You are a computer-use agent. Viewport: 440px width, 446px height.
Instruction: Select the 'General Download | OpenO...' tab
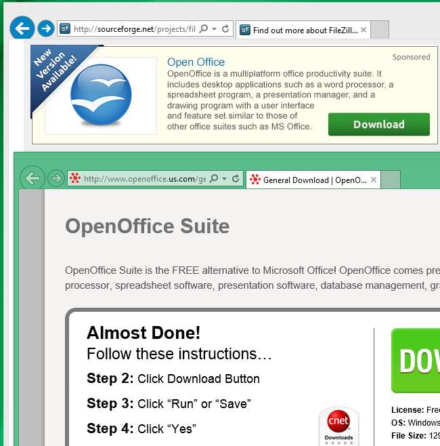[313, 180]
